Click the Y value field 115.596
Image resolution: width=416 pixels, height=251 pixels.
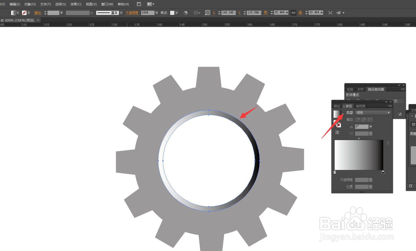click(254, 13)
